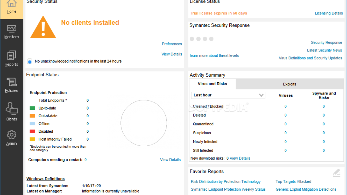Open View Details under Security Status

point(172,54)
